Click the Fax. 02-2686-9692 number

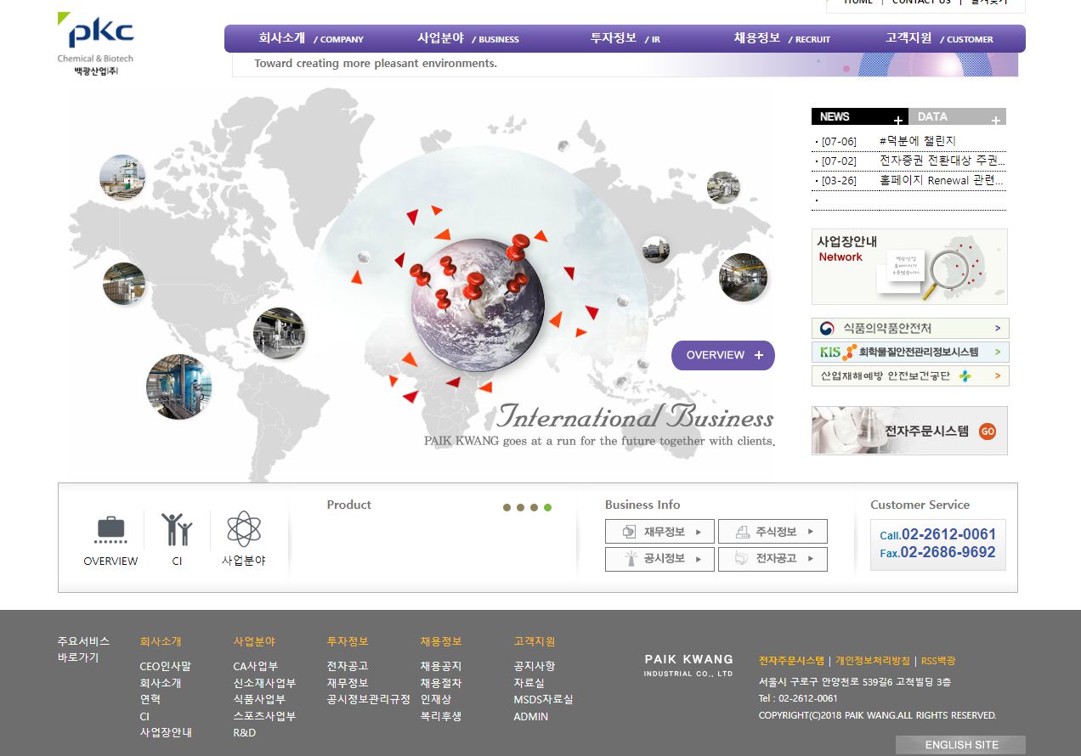pyautogui.click(x=937, y=552)
